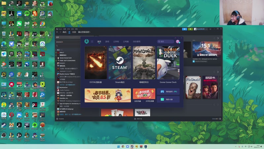Click Steam's big picture monitor icon
Viewport: 264px width, 149px height.
click(x=210, y=29)
